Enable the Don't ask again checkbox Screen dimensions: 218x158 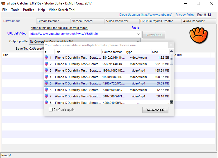coord(51,110)
